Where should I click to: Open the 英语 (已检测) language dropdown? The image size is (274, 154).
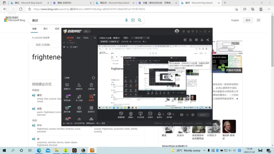pyautogui.click(x=46, y=45)
